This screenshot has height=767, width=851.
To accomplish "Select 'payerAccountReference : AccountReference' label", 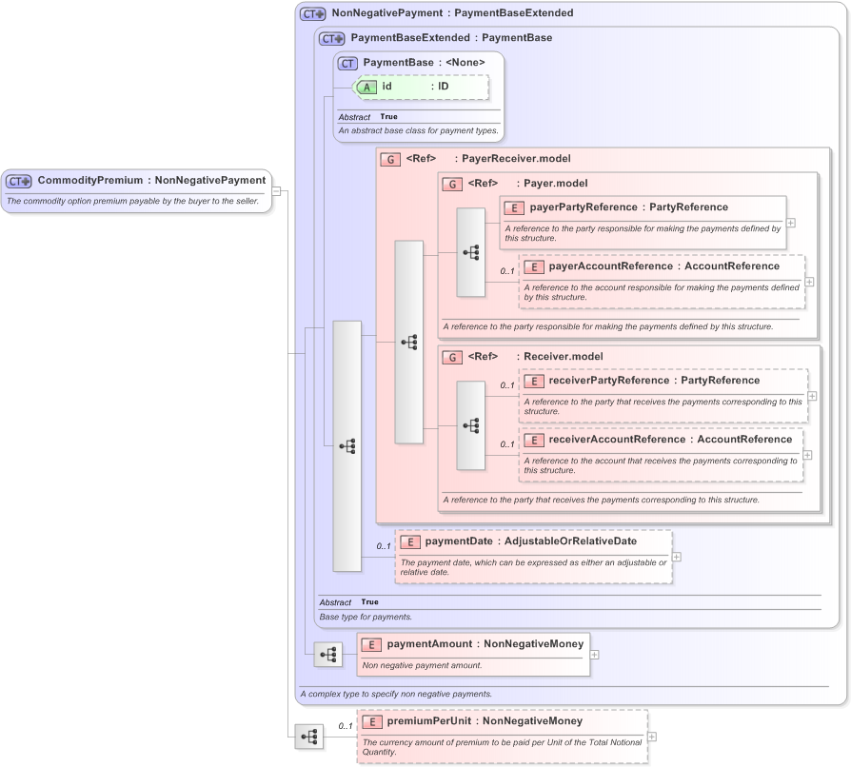I will click(x=663, y=266).
